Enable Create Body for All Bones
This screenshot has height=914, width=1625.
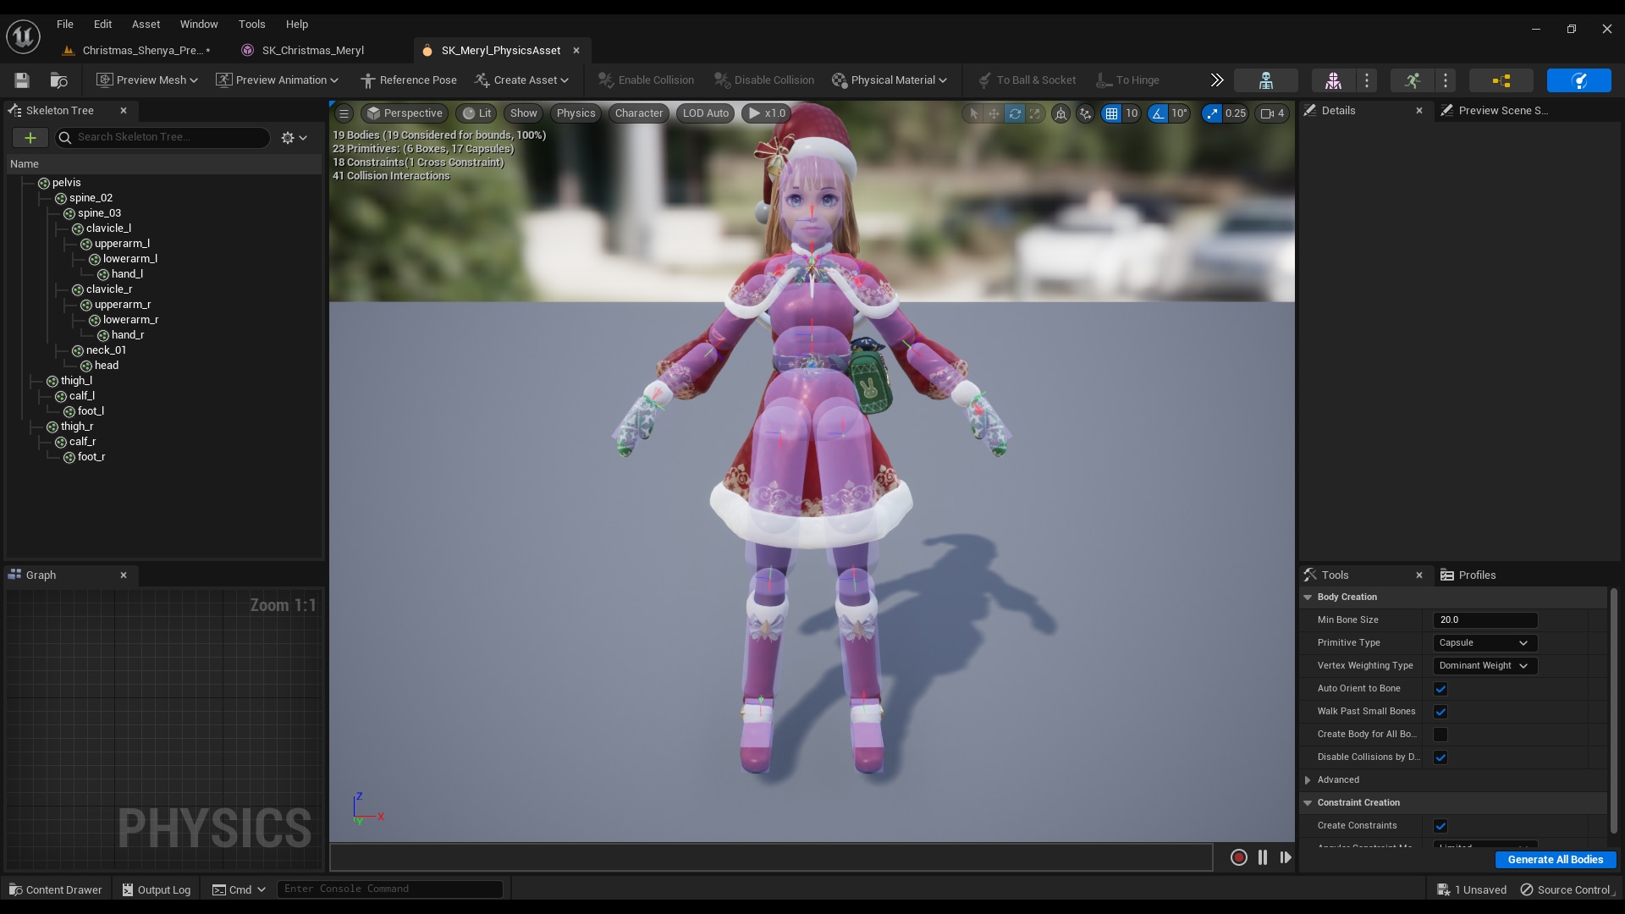pos(1440,735)
